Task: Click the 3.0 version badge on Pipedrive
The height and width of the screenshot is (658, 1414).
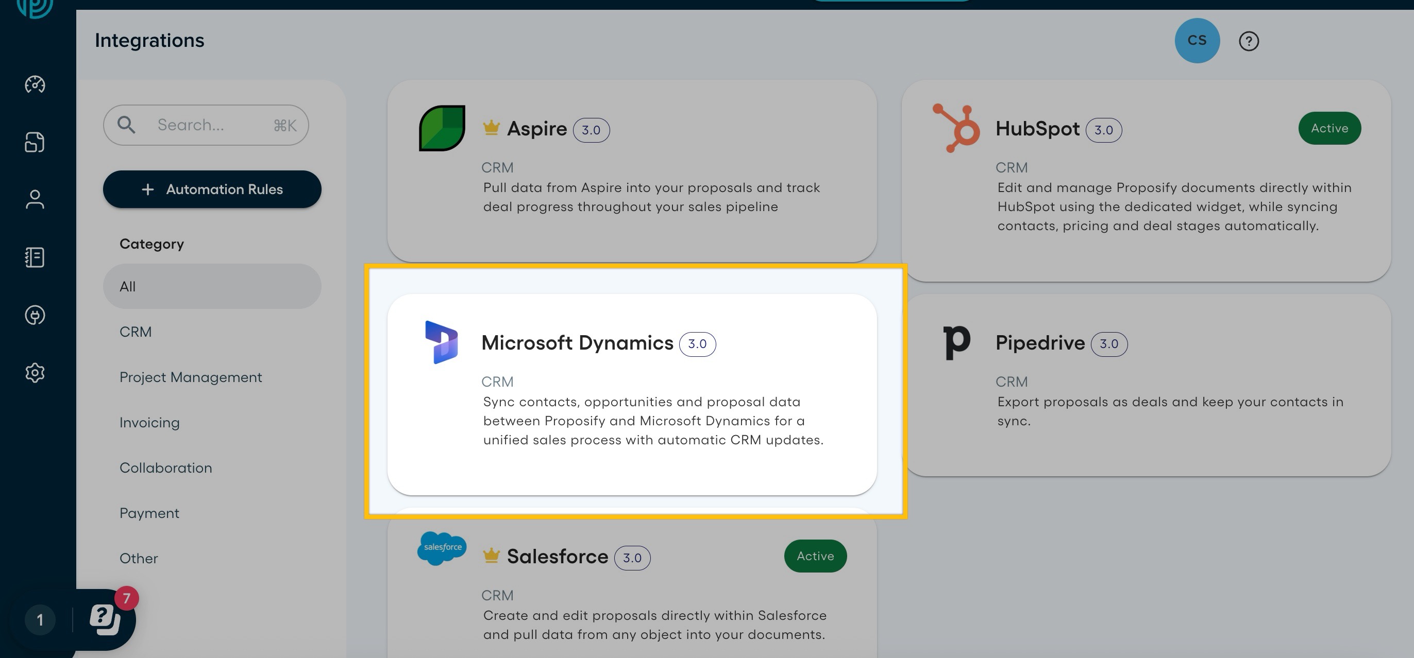Action: pyautogui.click(x=1109, y=344)
